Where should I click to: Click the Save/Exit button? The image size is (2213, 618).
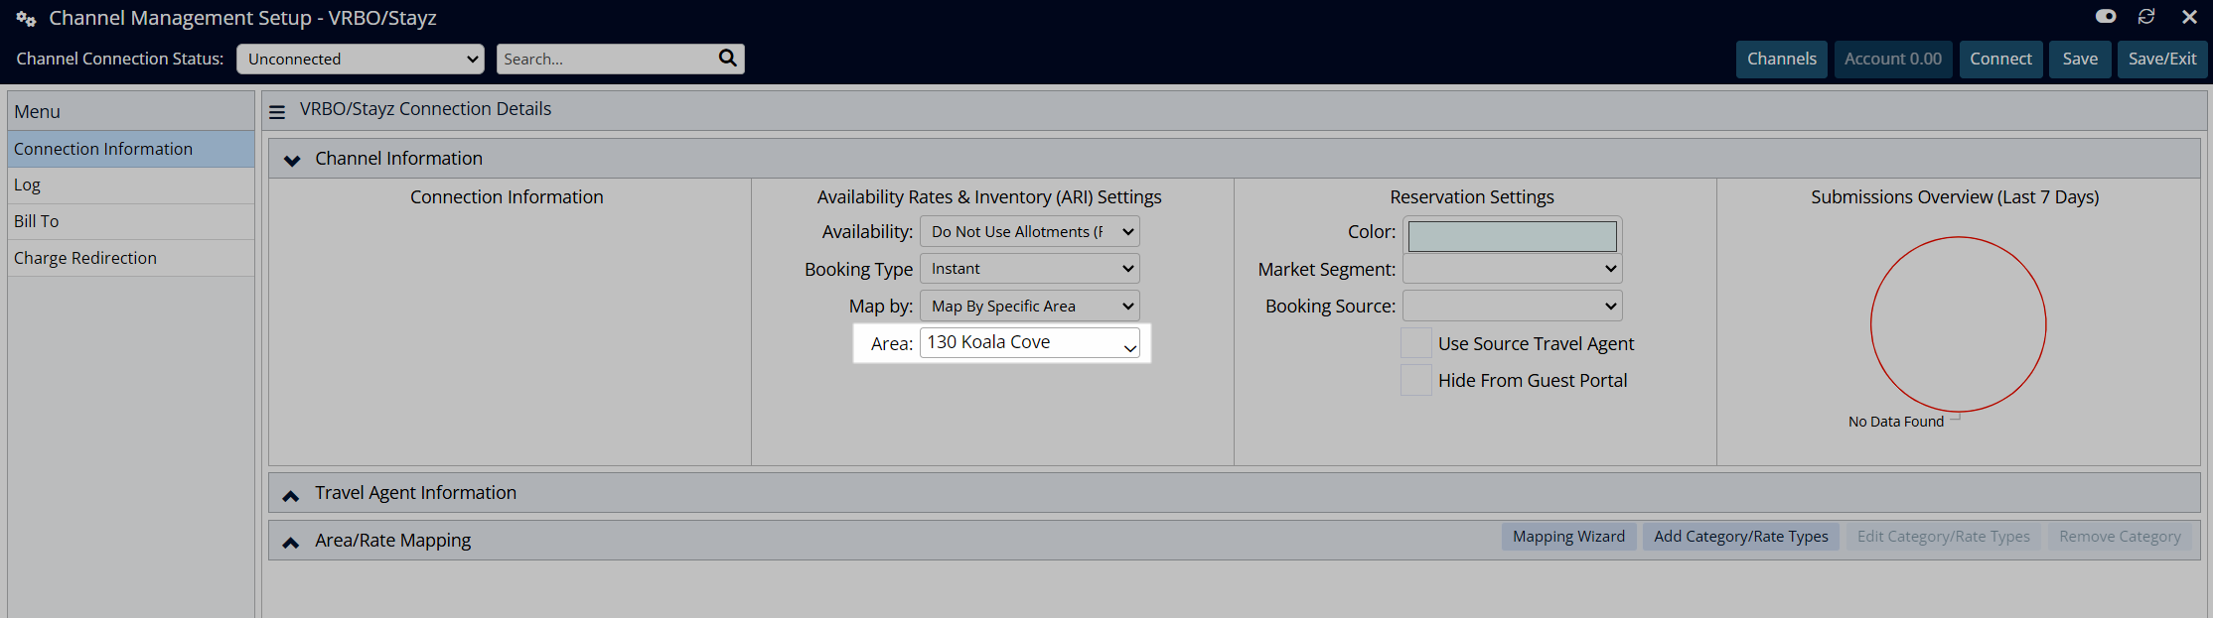[2162, 59]
